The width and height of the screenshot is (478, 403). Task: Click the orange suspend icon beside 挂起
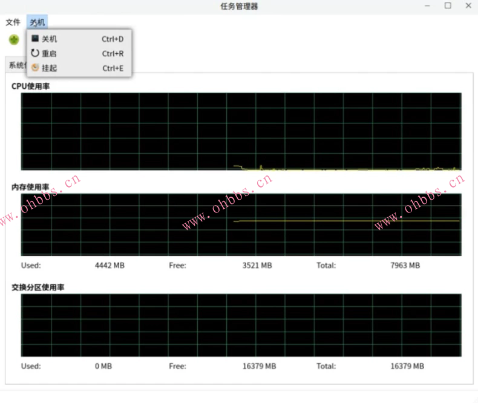point(35,68)
